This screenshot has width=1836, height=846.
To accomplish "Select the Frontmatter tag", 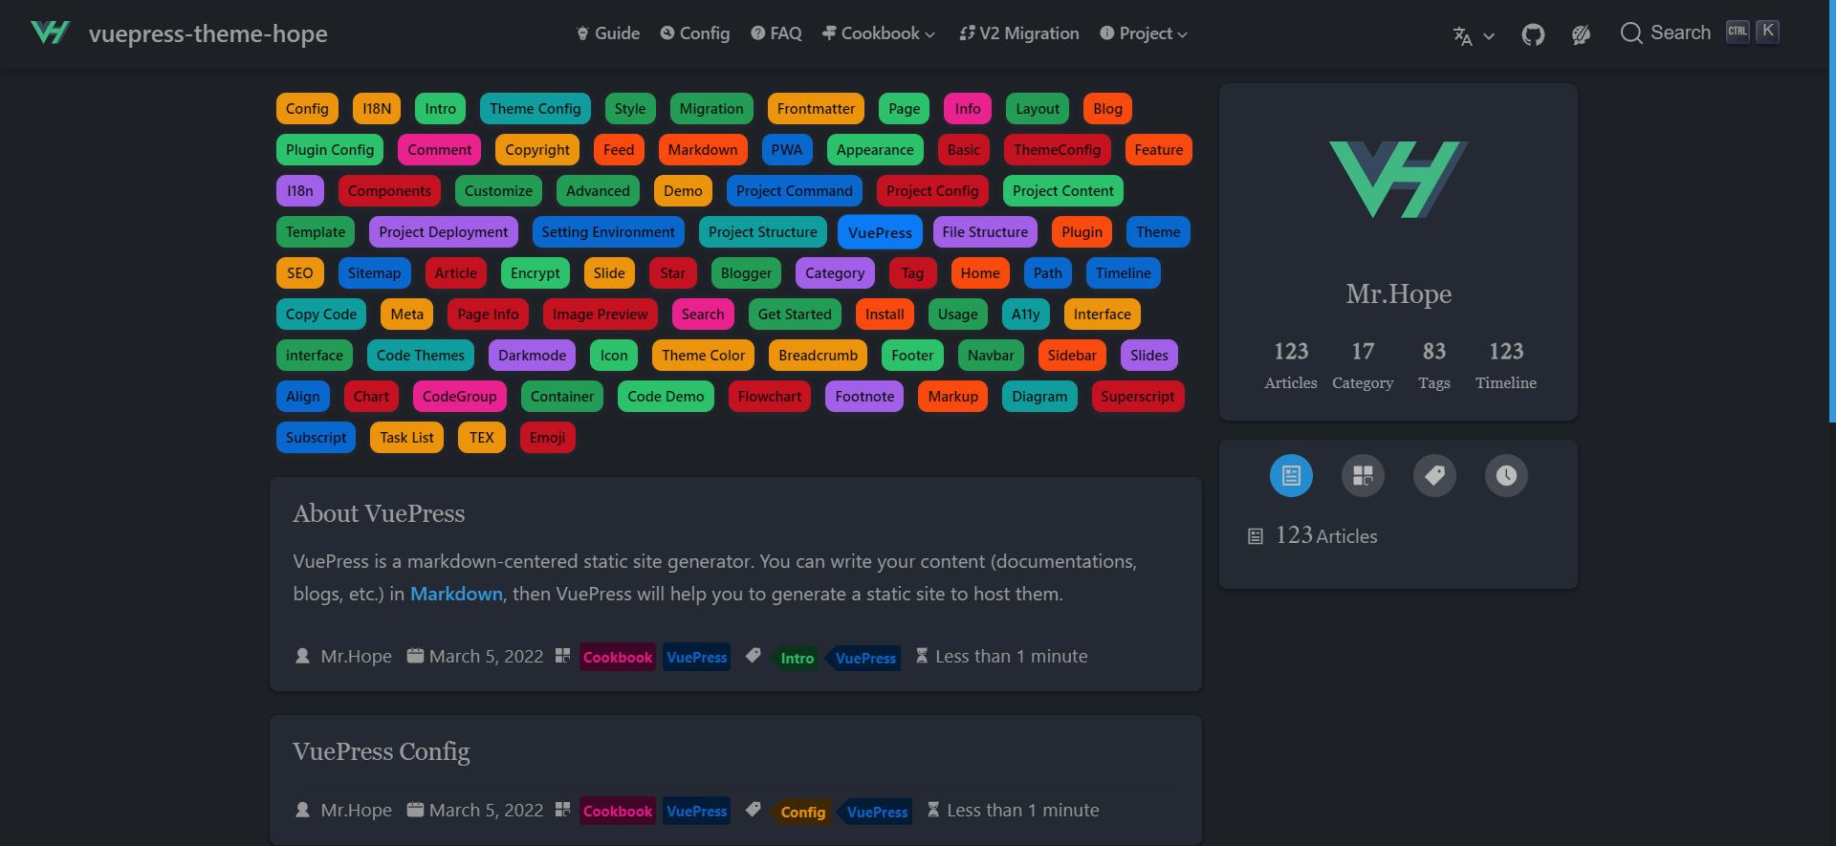I will click(816, 109).
